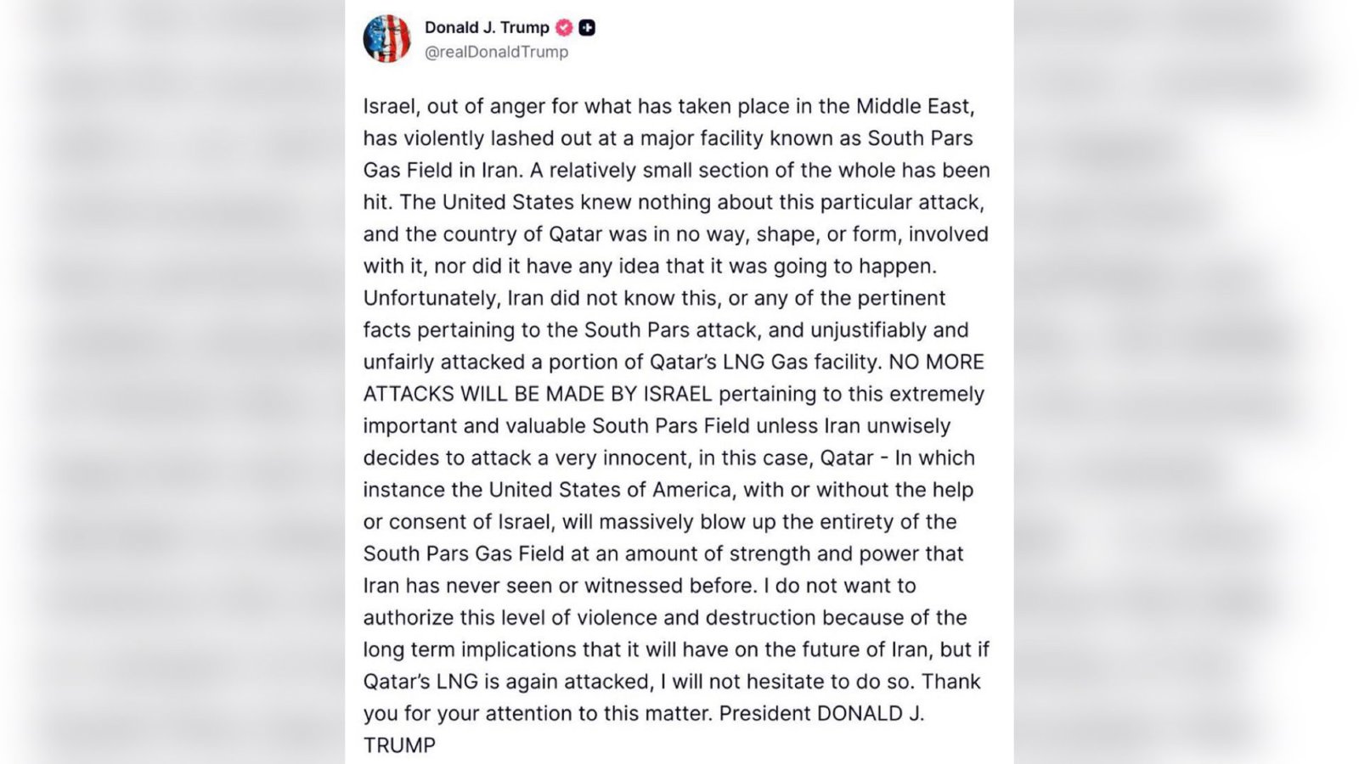Click the word "Unfortunately" in the post
Image resolution: width=1359 pixels, height=764 pixels.
coord(431,299)
